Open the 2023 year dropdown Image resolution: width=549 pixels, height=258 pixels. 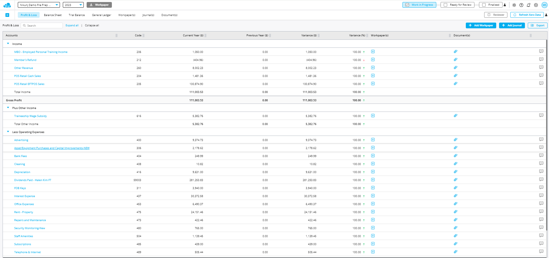click(73, 5)
